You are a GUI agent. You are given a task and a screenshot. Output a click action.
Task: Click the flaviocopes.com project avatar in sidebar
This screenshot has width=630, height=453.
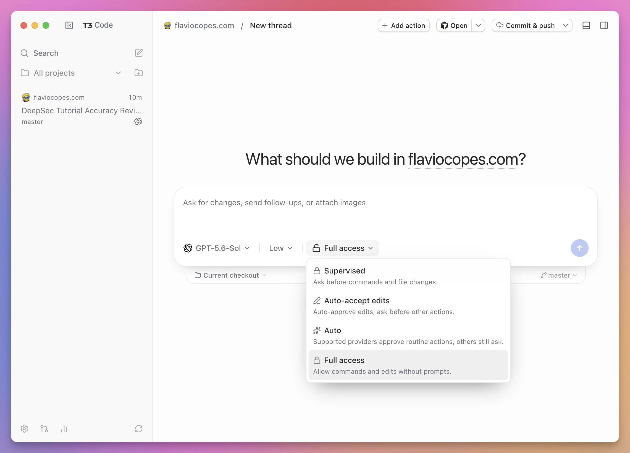(x=26, y=98)
